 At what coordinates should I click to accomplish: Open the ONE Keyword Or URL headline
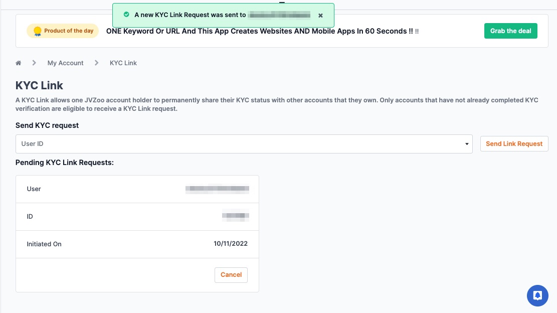[x=259, y=31]
